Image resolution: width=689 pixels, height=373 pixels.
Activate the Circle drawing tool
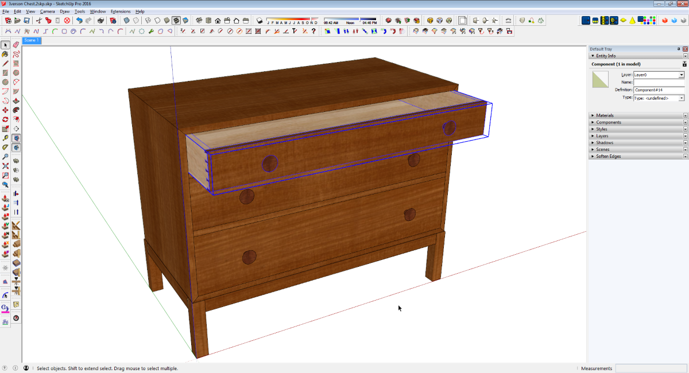(5, 82)
